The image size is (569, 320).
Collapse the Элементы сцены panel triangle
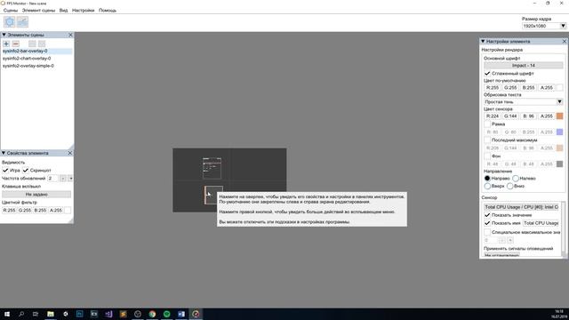[4, 35]
